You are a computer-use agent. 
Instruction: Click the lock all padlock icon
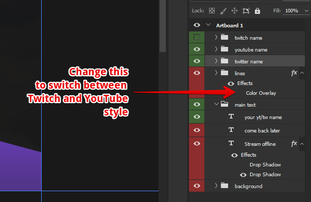point(257,11)
